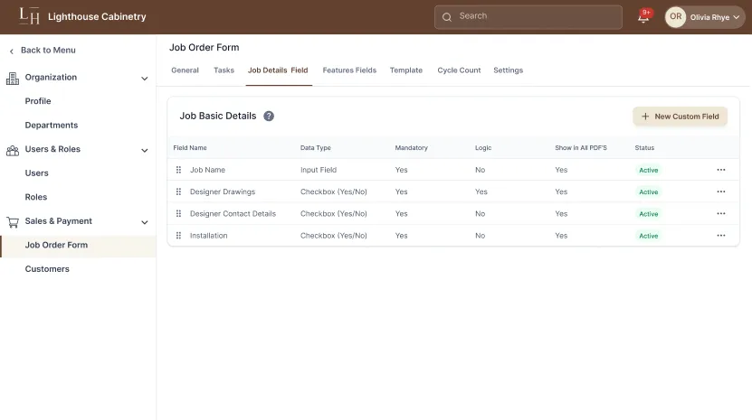Open the three-dot menu for Installation row
This screenshot has height=420, width=752.
coord(720,236)
